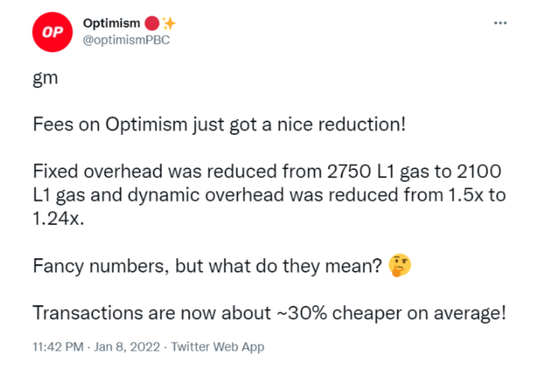
Task: Open the 11:42 PM timestamp link
Action: [x=58, y=347]
